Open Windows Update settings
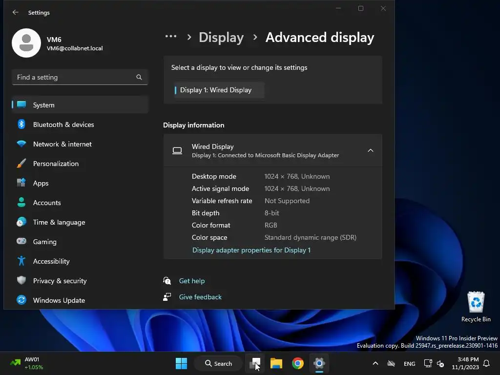 point(80,300)
